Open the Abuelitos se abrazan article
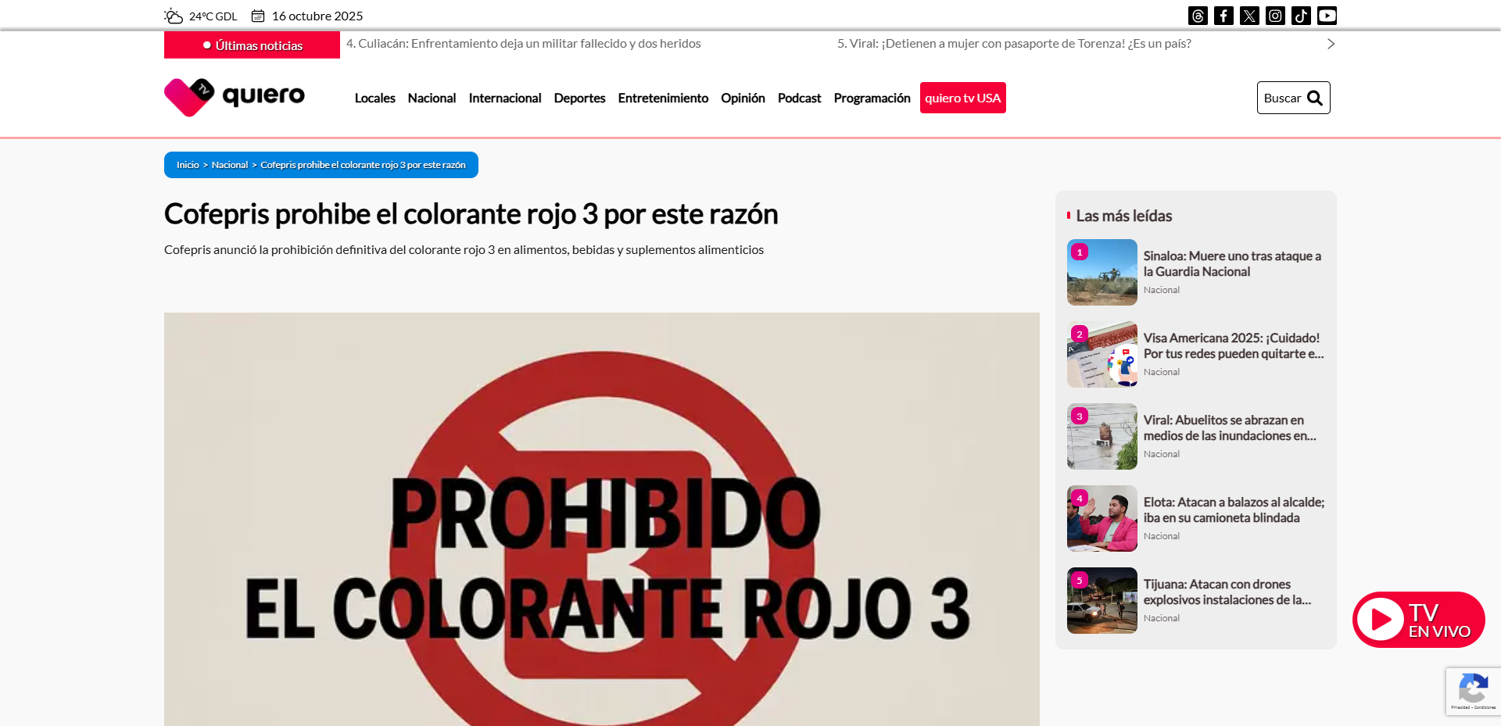The image size is (1501, 726). coord(1230,427)
